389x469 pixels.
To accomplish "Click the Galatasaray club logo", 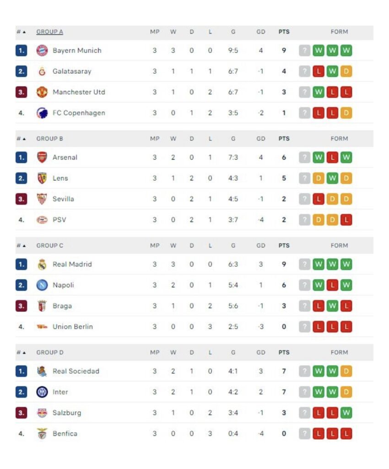I will [42, 71].
